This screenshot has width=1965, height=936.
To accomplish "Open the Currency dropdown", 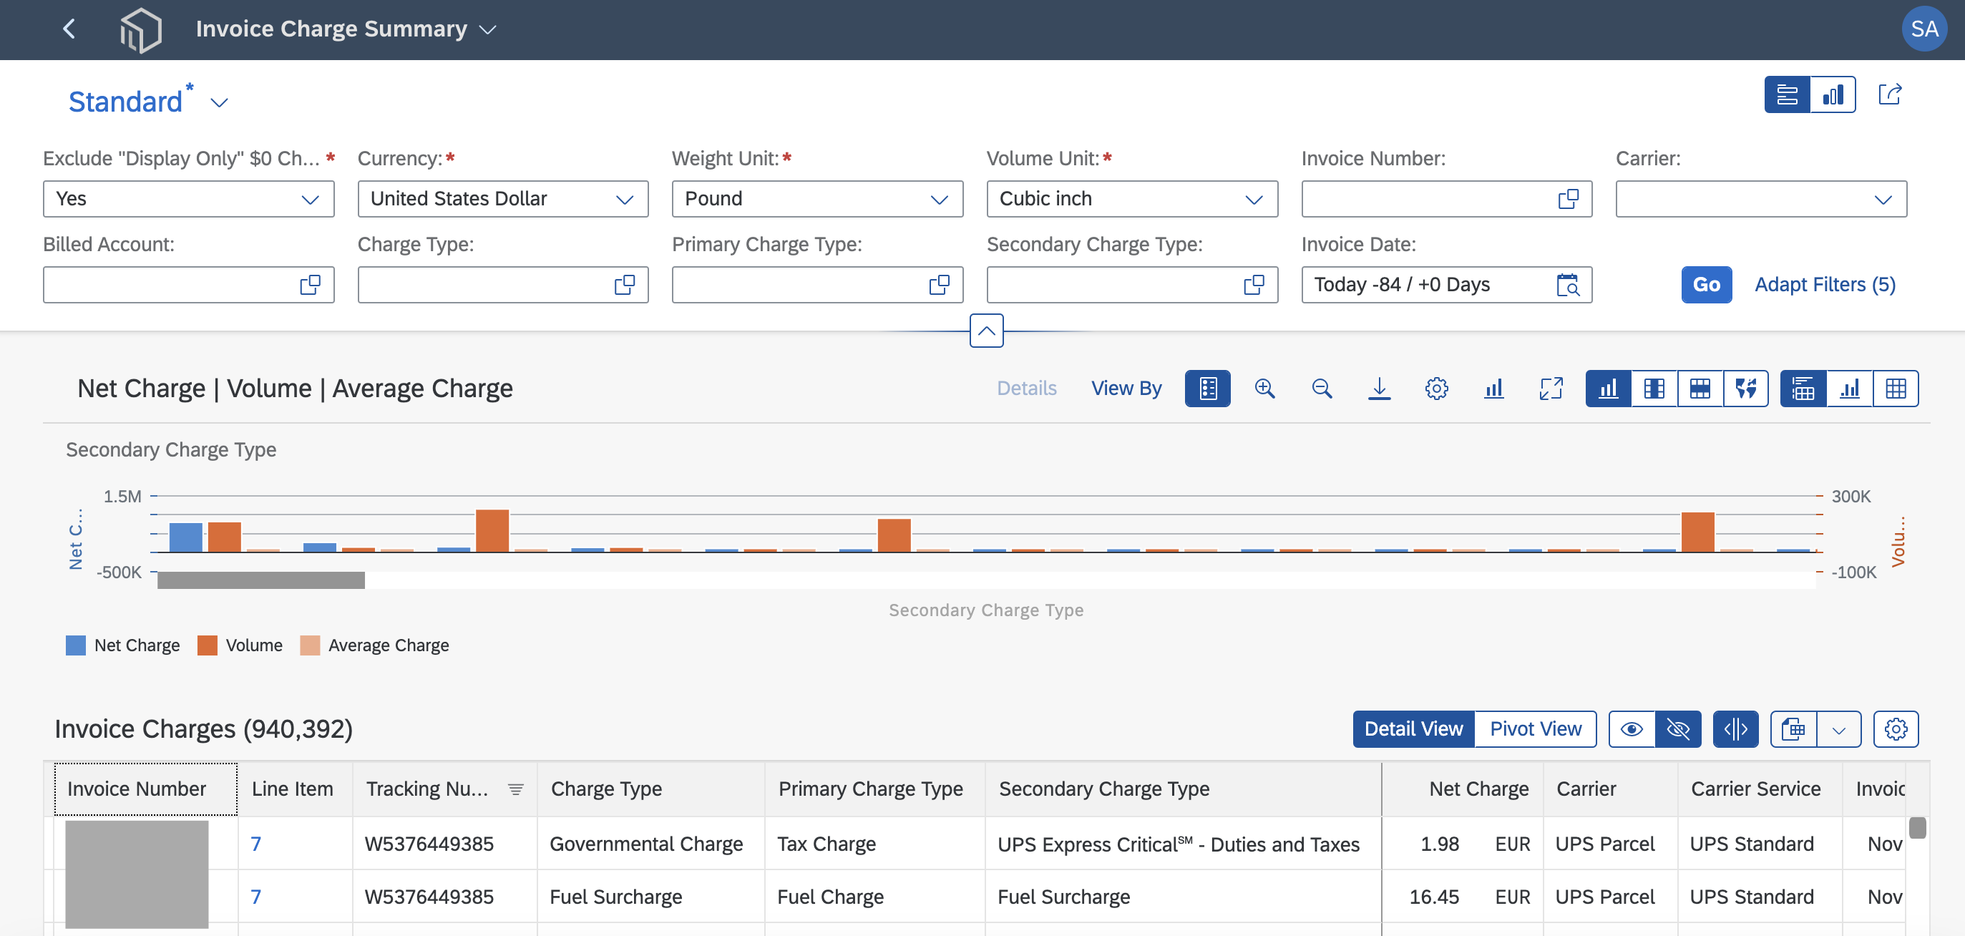I will coord(624,199).
